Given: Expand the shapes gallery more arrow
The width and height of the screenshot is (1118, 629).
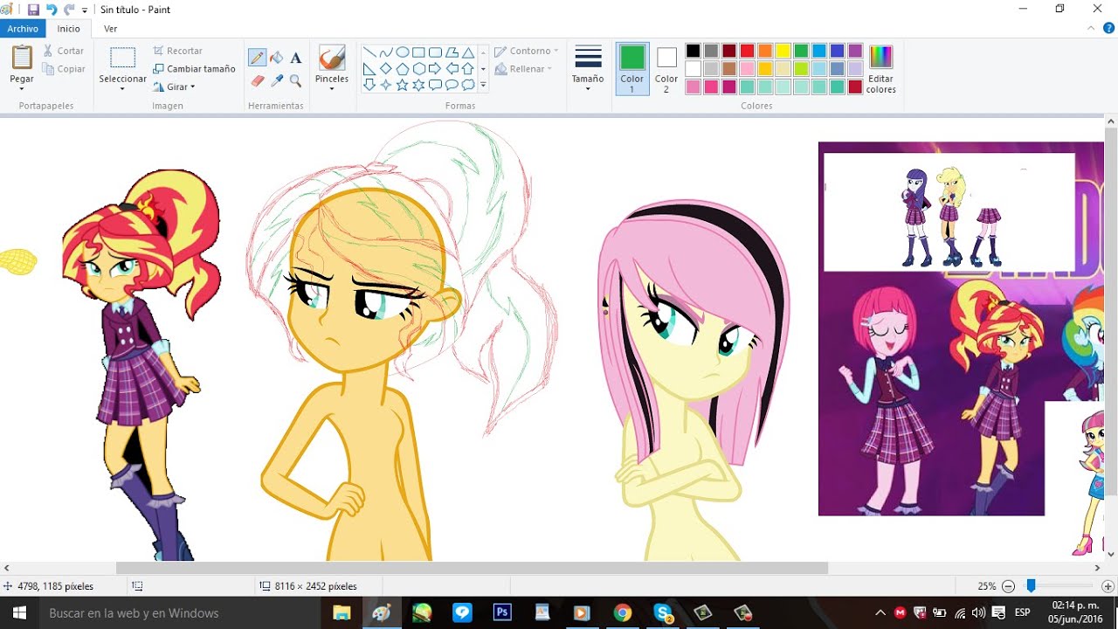Looking at the screenshot, I should [483, 85].
